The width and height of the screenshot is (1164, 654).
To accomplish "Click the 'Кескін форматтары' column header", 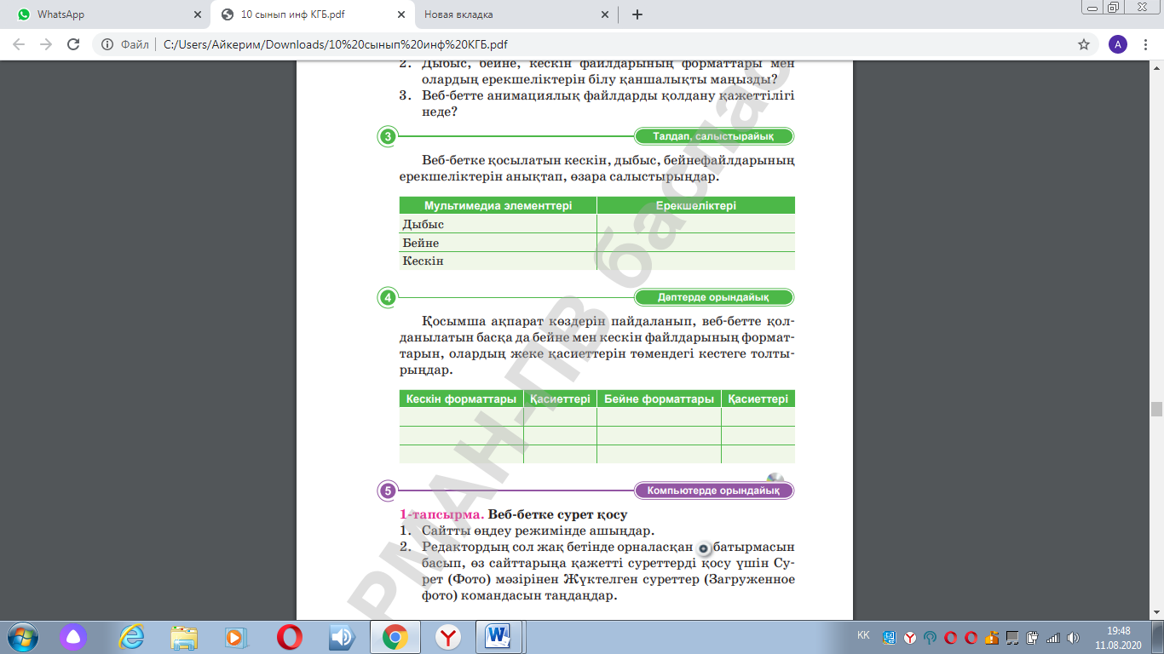I will (461, 399).
